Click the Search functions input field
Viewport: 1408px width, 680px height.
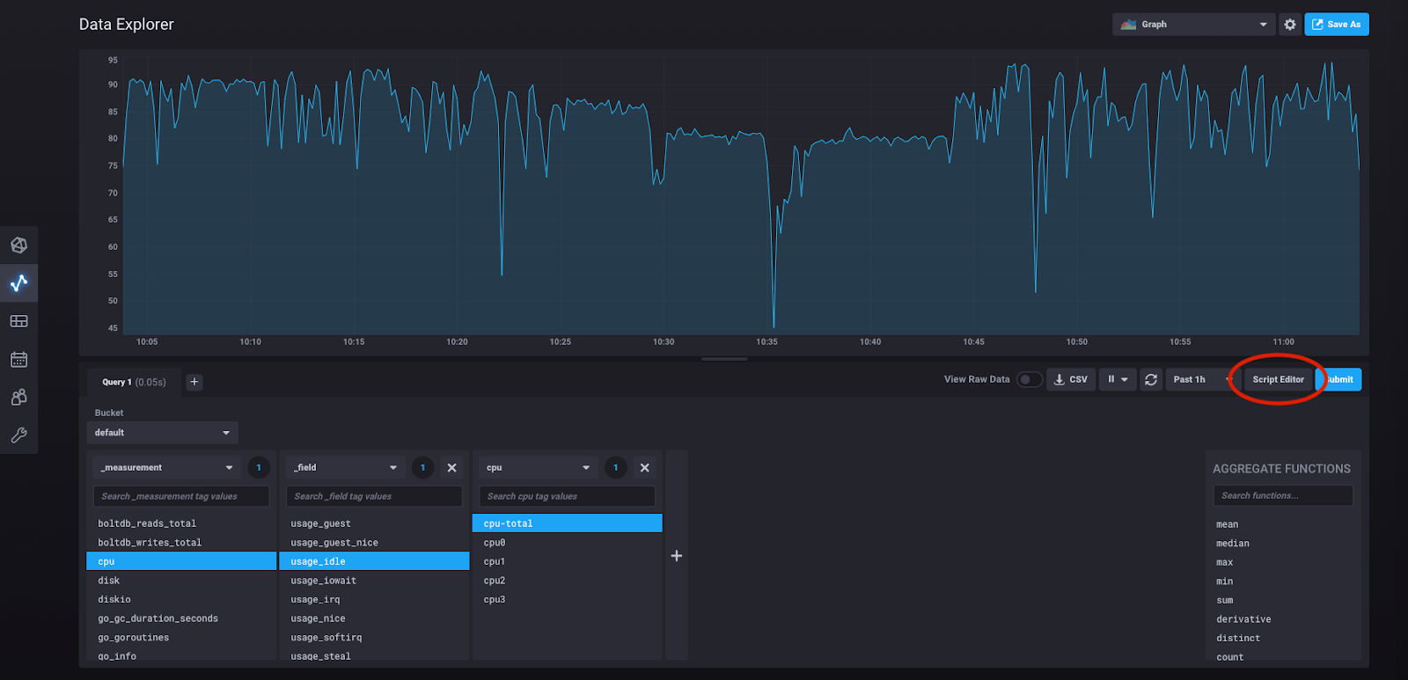[x=1283, y=495]
